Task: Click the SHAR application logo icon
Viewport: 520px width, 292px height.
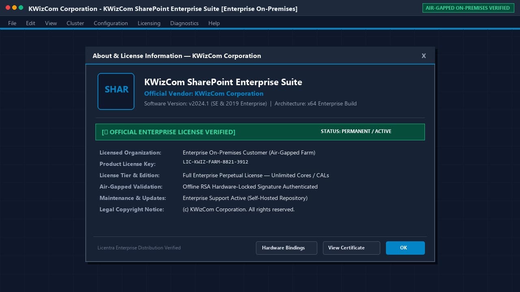Action: tap(116, 91)
